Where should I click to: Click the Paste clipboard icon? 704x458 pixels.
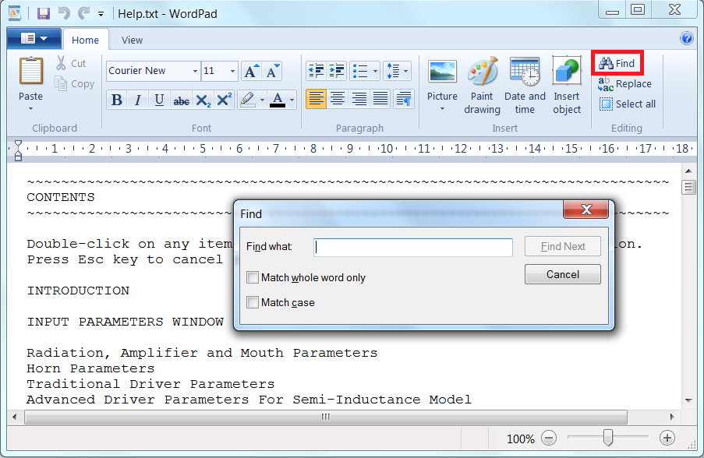click(30, 72)
